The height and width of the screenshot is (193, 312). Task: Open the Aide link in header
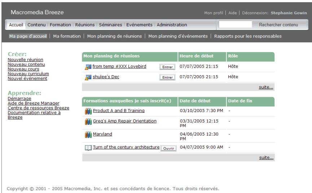[x=232, y=13]
